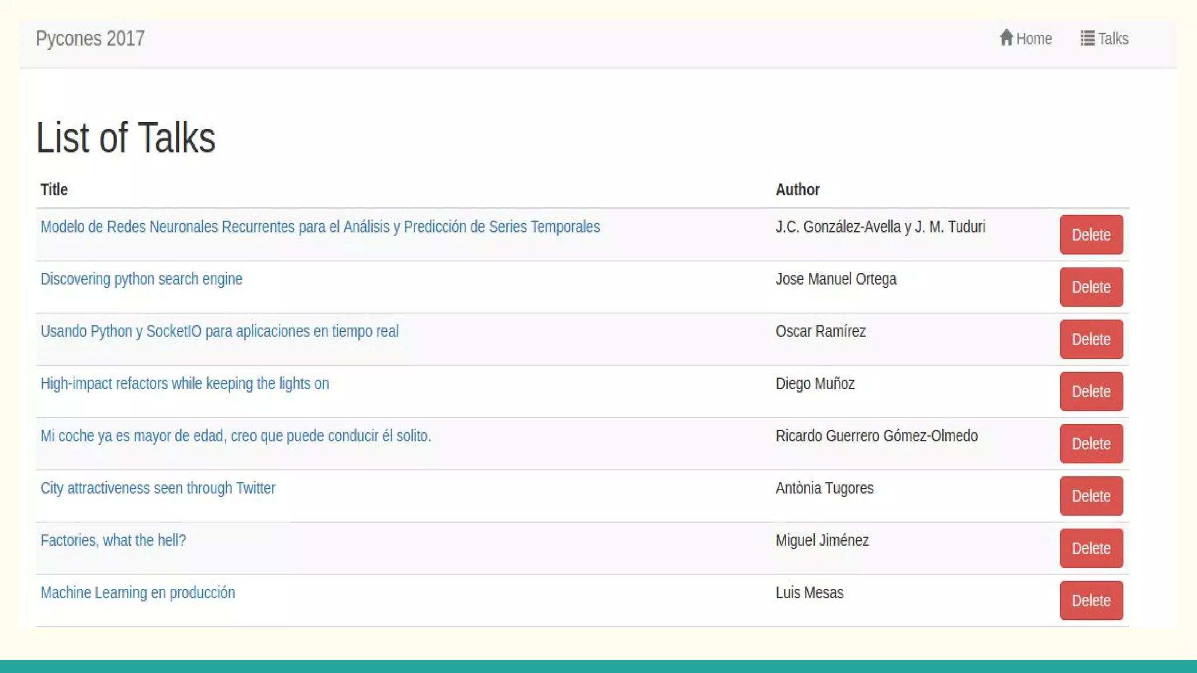Open the Pycones 2017 brand link
The height and width of the screenshot is (673, 1197).
coord(90,39)
